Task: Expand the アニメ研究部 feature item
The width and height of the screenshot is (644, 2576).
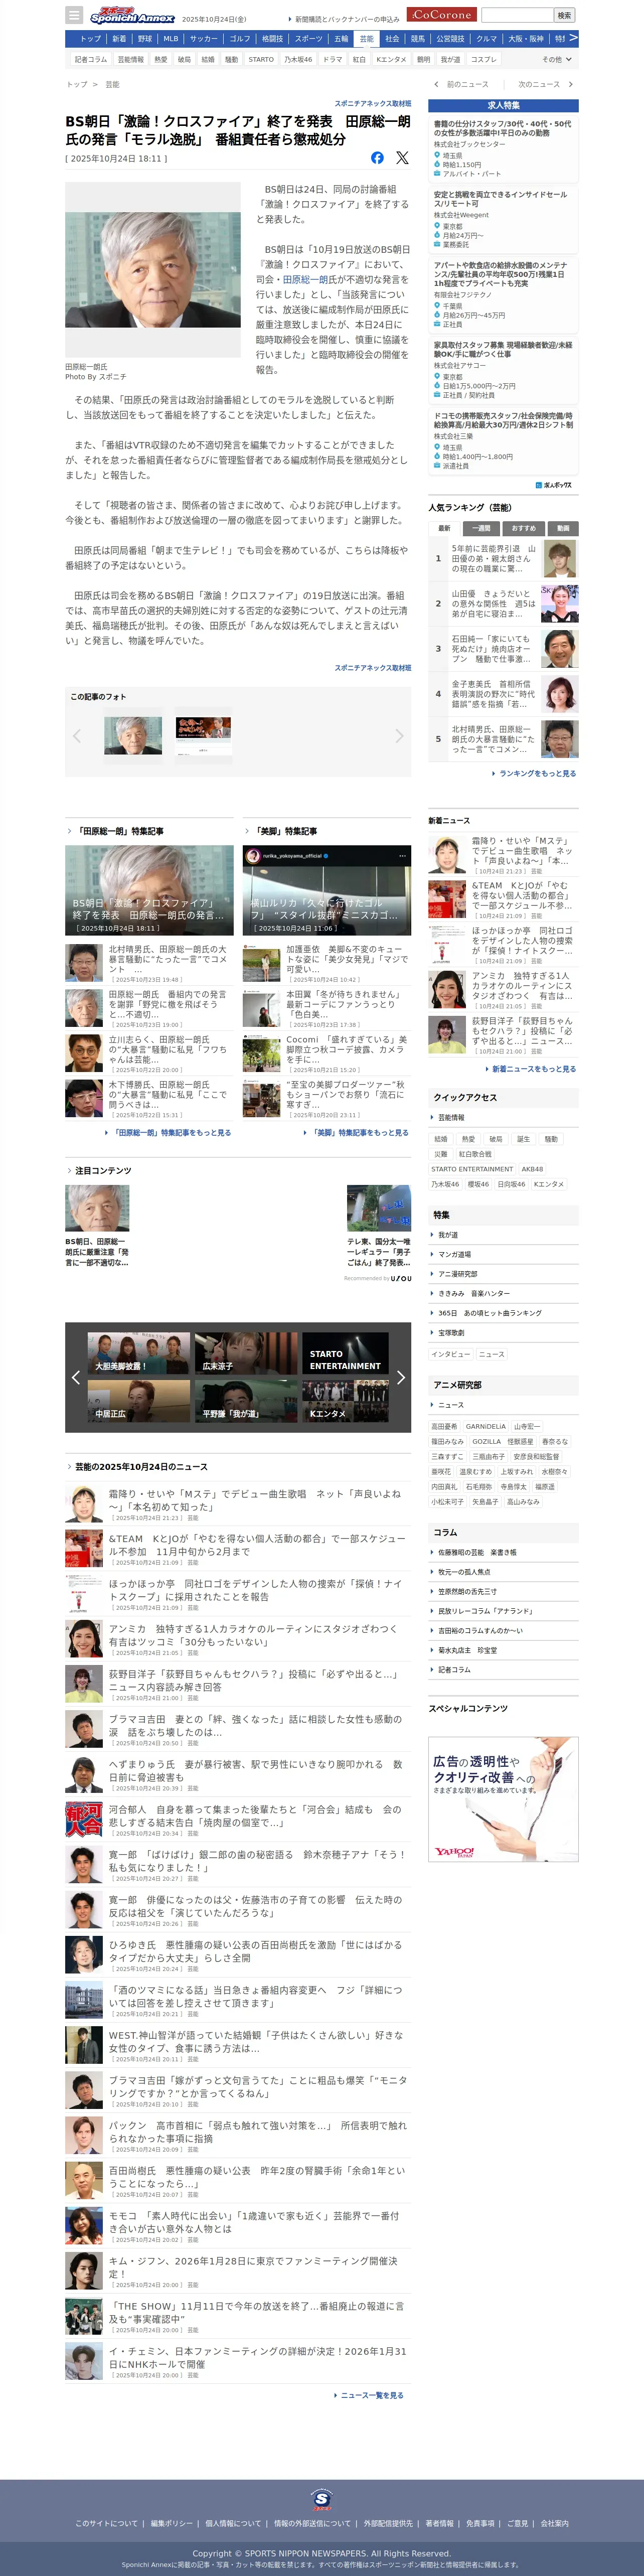Action: tap(503, 1274)
